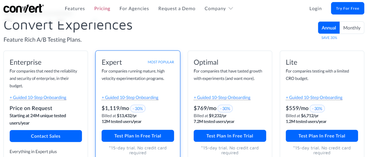Open Enterprise Guided 10-Step Onboarding link
The height and width of the screenshot is (157, 386).
tap(38, 97)
